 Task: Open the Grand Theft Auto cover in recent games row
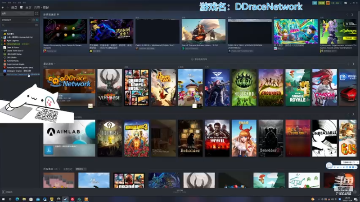tap(137, 88)
